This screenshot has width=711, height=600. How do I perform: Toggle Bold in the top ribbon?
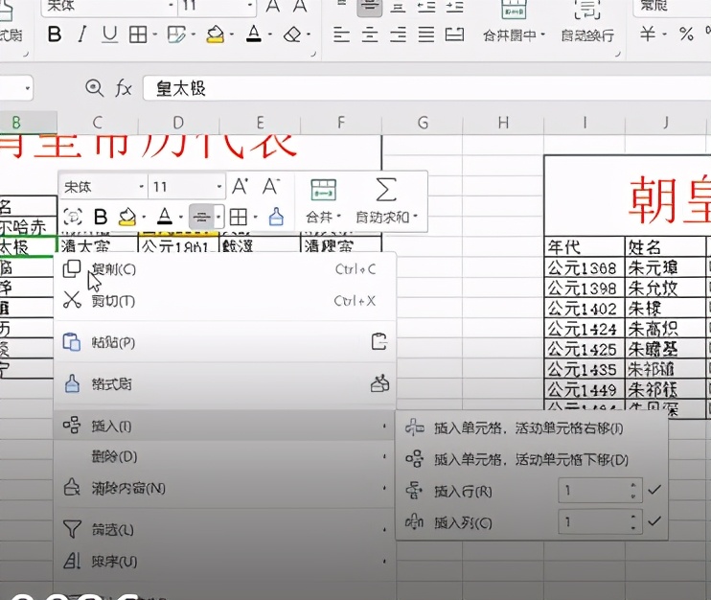[x=55, y=35]
